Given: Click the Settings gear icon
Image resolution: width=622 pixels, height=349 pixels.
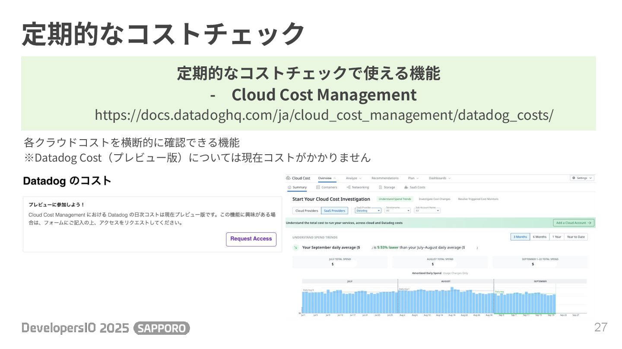Looking at the screenshot, I should coord(574,178).
